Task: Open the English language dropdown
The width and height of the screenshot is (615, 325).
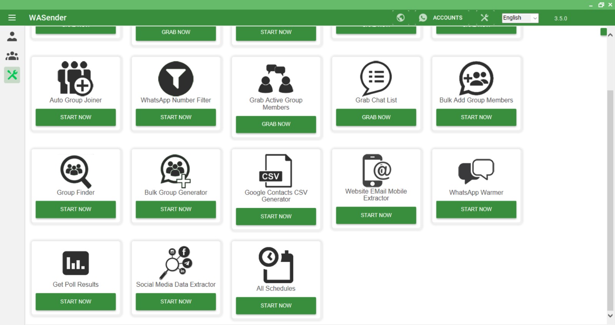Action: [x=520, y=18]
